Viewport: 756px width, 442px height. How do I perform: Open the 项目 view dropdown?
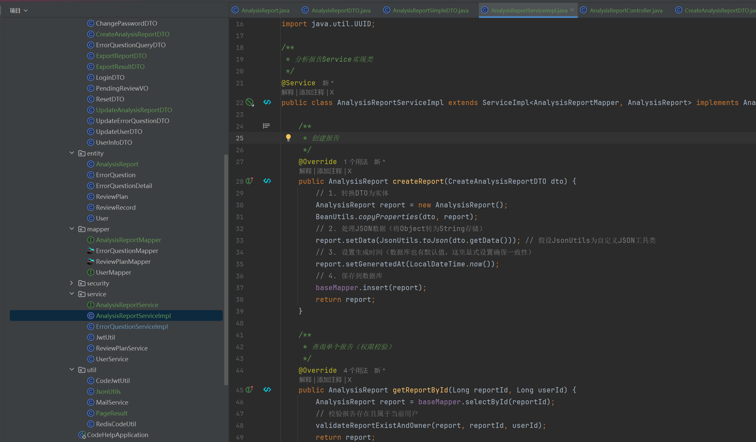click(19, 10)
